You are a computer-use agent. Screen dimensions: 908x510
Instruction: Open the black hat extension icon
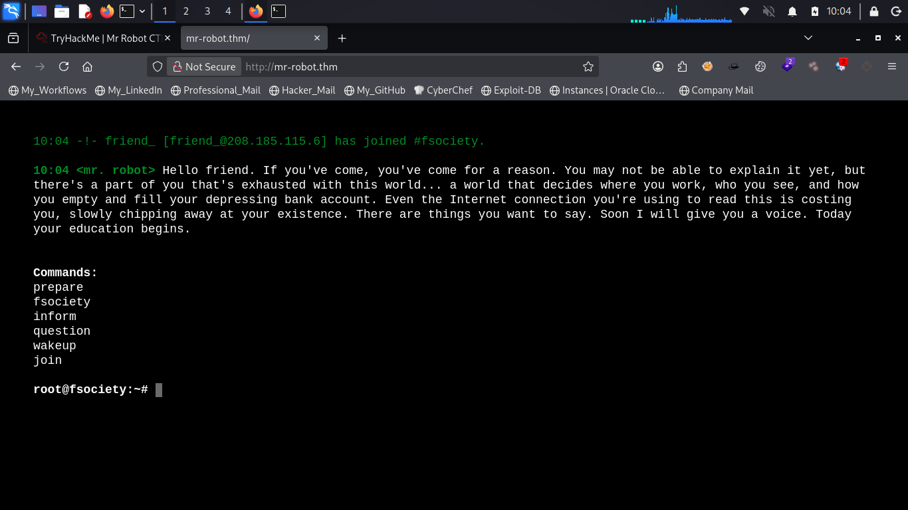click(734, 66)
